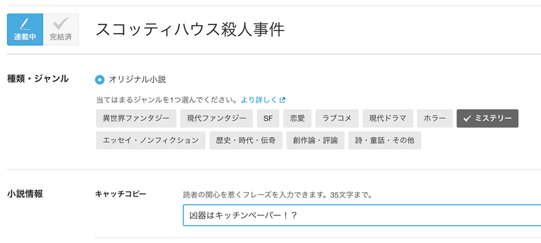The image size is (541, 243).
Task: Choose the 現代ファンタジー genre
Action: point(216,118)
